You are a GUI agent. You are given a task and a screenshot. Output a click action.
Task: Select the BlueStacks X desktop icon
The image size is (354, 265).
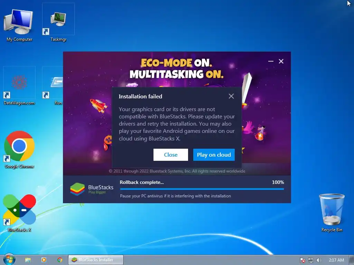19,213
